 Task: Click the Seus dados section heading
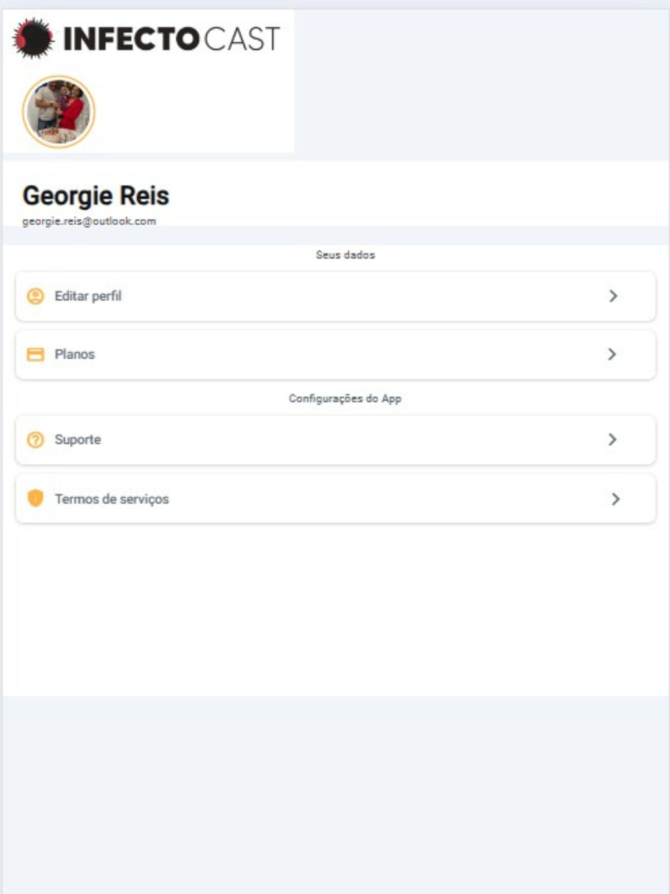(x=345, y=255)
